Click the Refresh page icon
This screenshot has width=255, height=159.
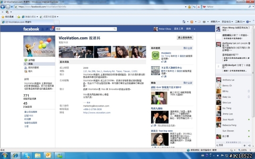pyautogui.click(x=194, y=7)
